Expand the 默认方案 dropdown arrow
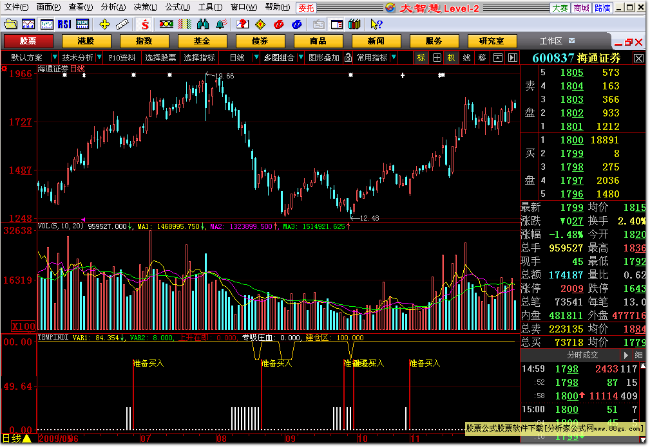The image size is (650, 447). [54, 57]
